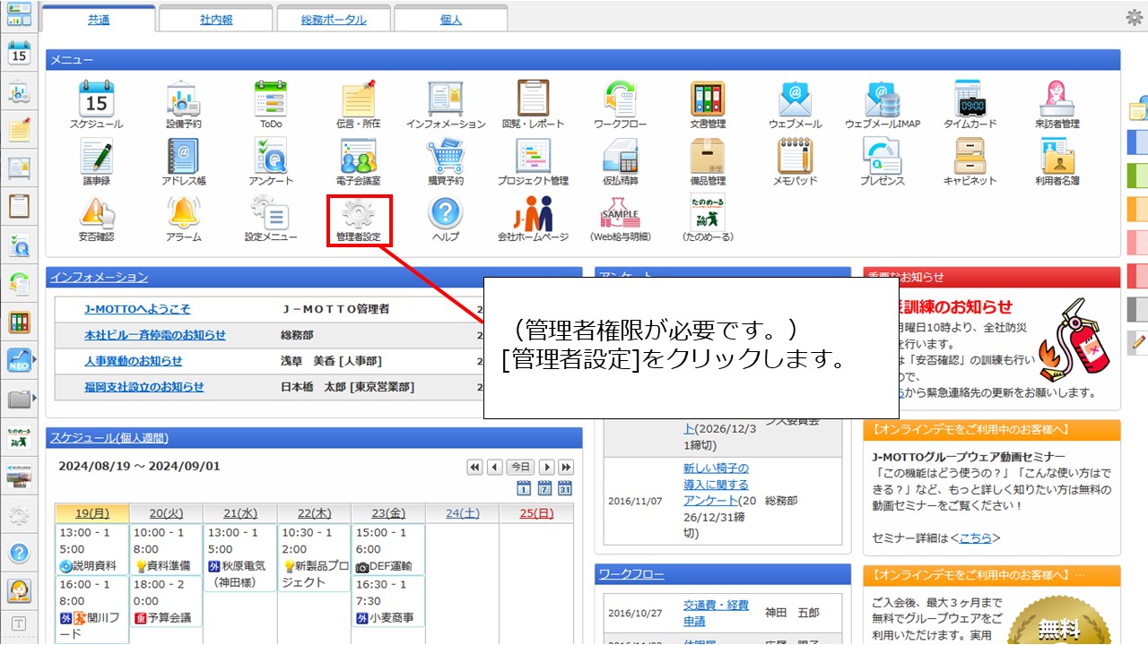Open the 総務ポータル tab
The image size is (1148, 645).
tap(333, 19)
